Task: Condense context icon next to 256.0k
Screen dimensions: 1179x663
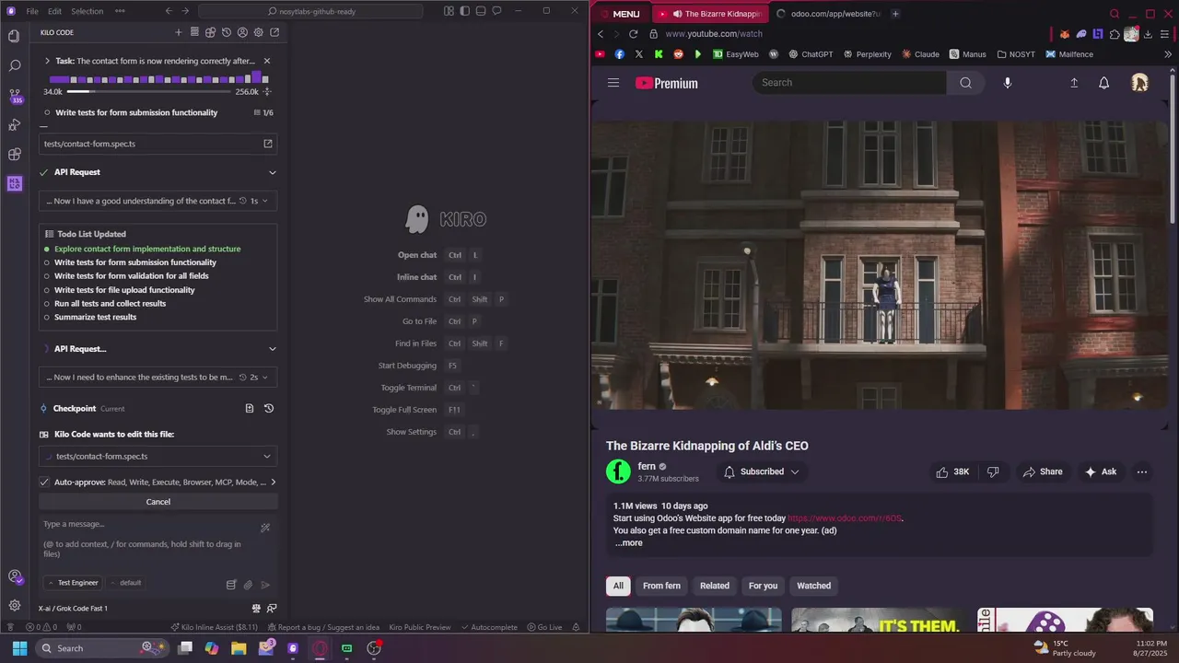Action: pos(267,92)
